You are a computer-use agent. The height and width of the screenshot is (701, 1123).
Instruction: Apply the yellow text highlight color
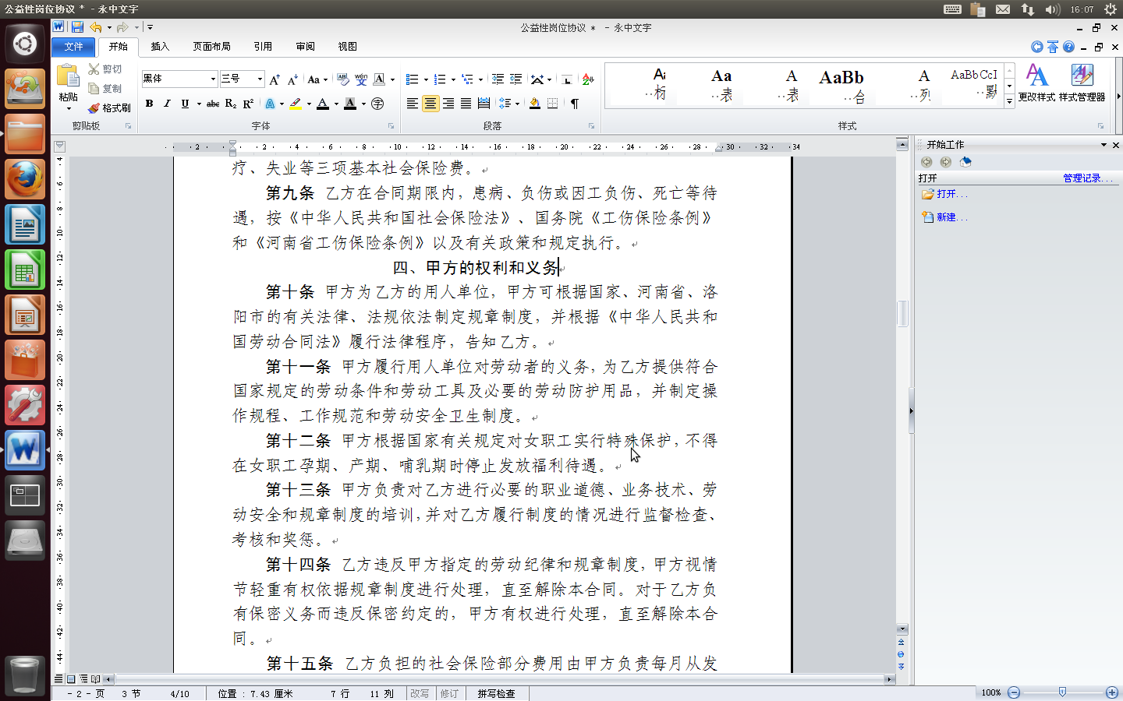[x=296, y=104]
